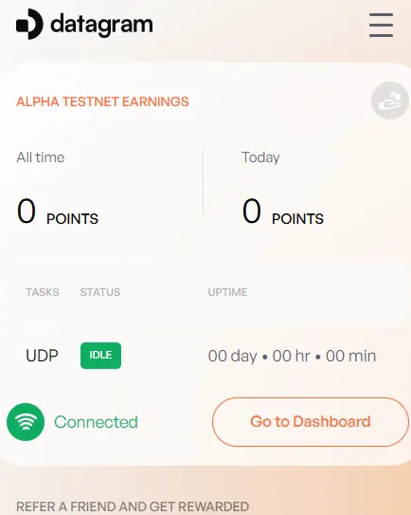Open the hamburger menu

(x=381, y=25)
